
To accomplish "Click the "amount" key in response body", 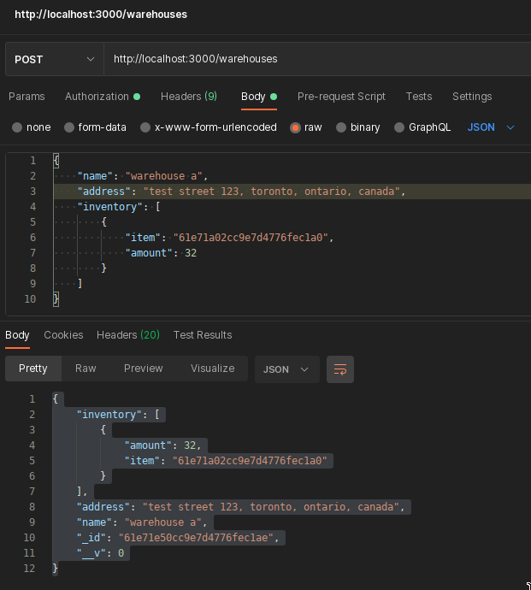I will (148, 445).
